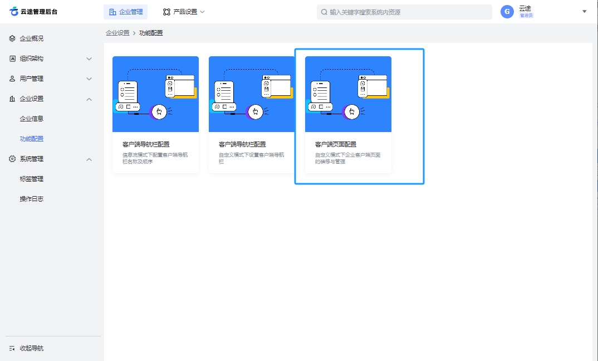Screen dimensions: 598x361
Task: Click the search magnifier icon
Action: 324,12
